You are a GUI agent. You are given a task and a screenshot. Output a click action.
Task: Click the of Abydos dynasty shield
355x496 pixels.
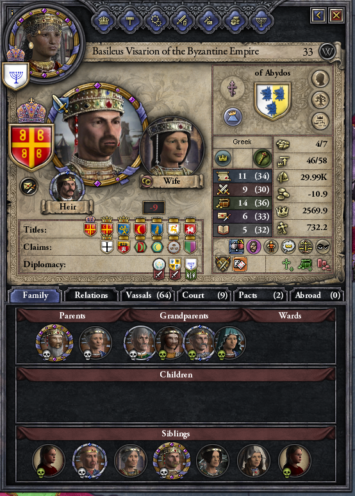[272, 101]
